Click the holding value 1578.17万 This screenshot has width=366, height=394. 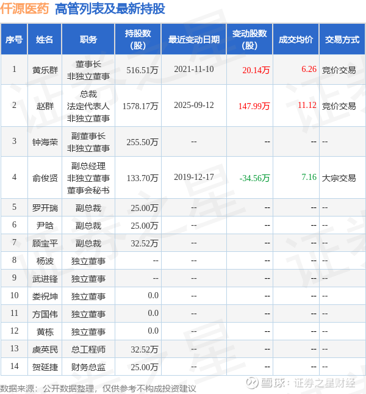click(x=140, y=106)
